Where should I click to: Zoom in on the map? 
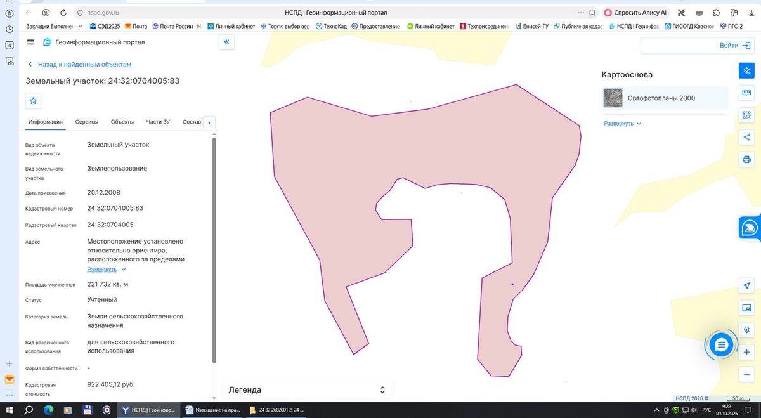tap(746, 352)
